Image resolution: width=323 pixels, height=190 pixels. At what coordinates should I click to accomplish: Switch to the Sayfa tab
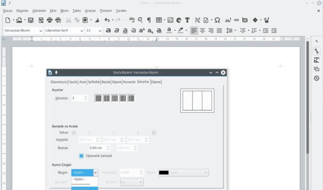click(73, 82)
